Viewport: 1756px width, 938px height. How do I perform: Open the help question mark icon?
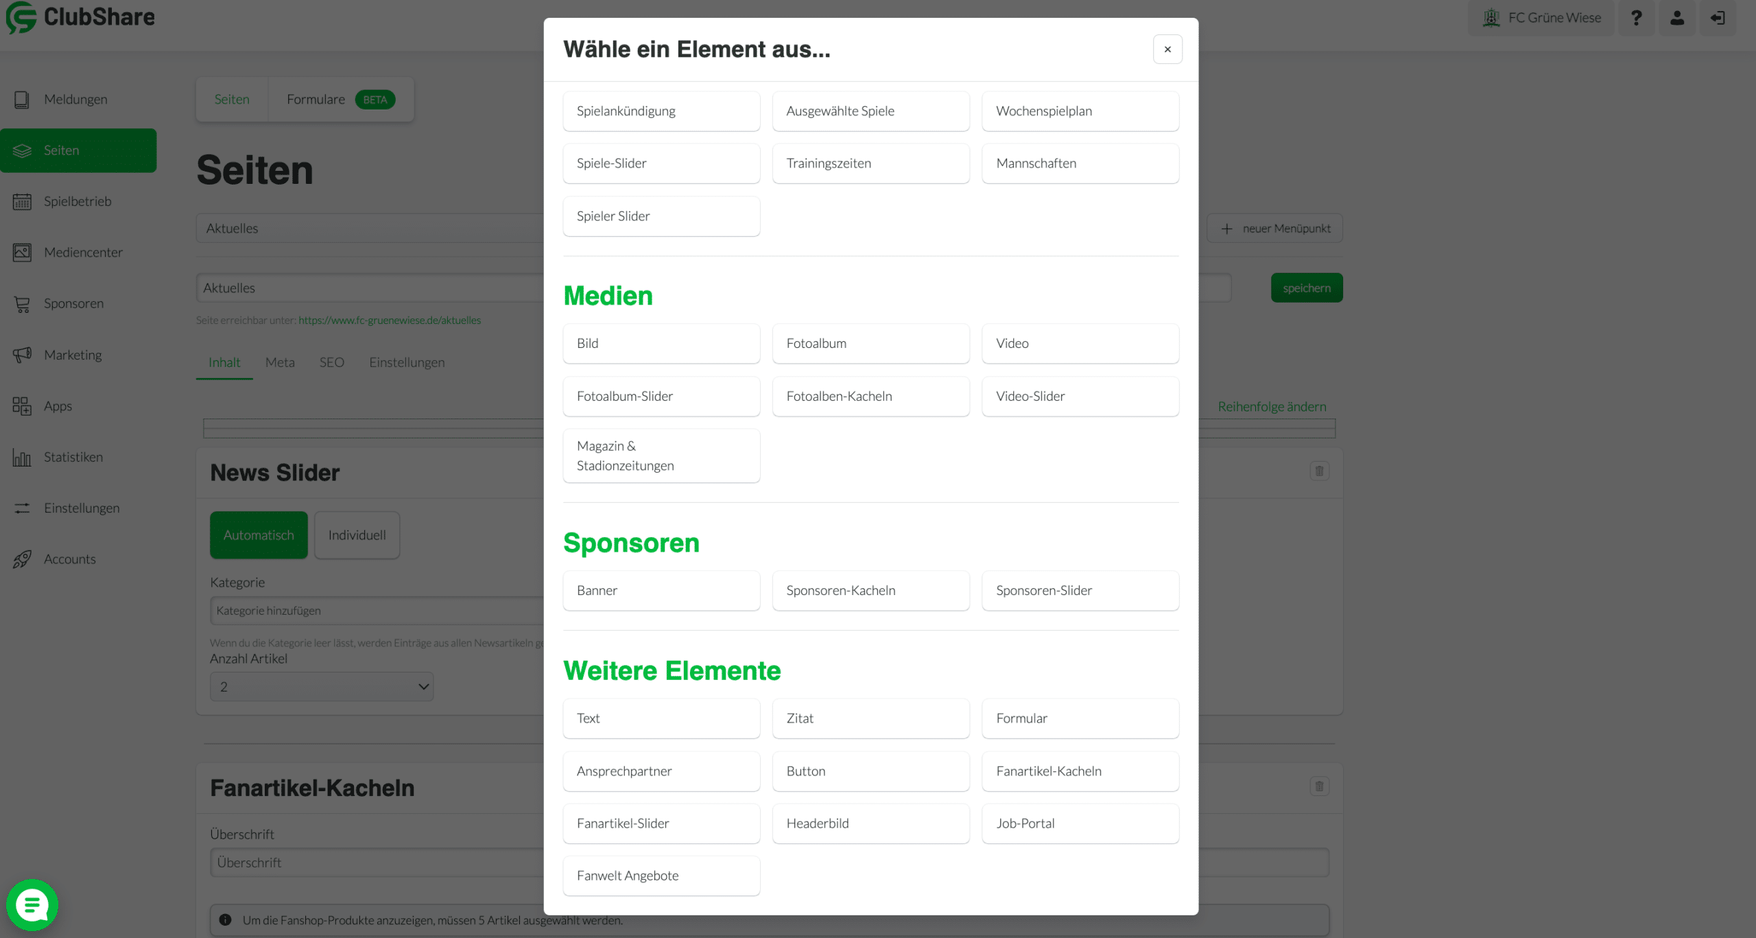coord(1636,18)
